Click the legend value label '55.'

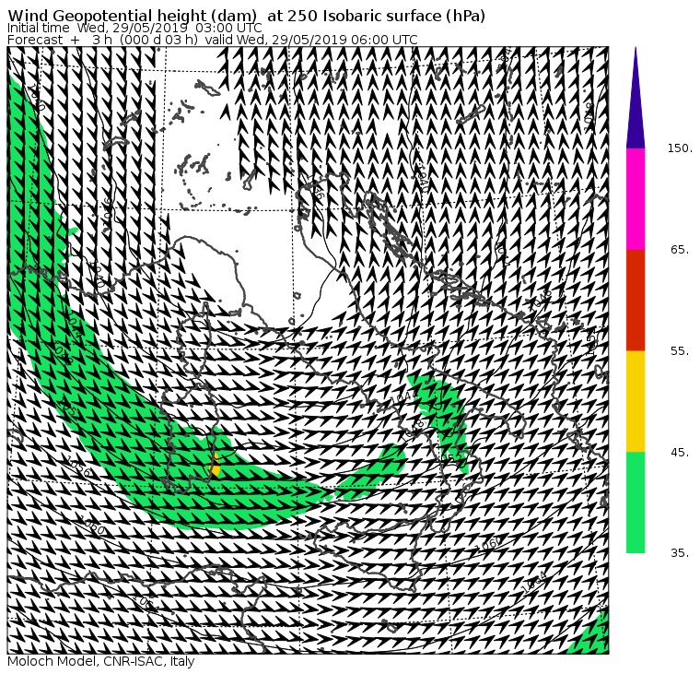680,351
